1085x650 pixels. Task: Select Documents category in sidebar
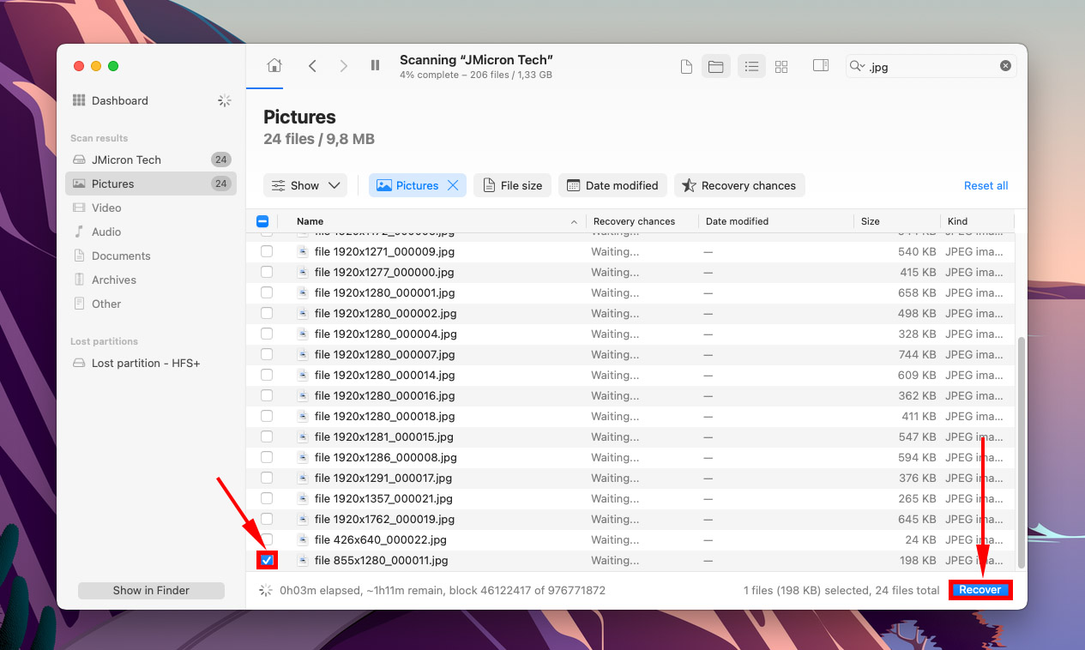pyautogui.click(x=151, y=256)
